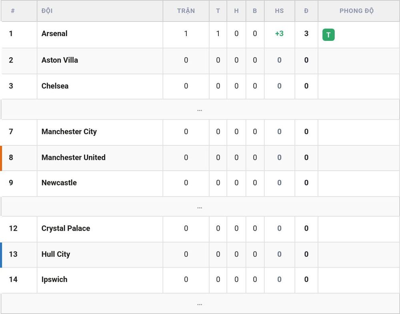Sort by the TRẬN column header
400x314 pixels.
186,11
